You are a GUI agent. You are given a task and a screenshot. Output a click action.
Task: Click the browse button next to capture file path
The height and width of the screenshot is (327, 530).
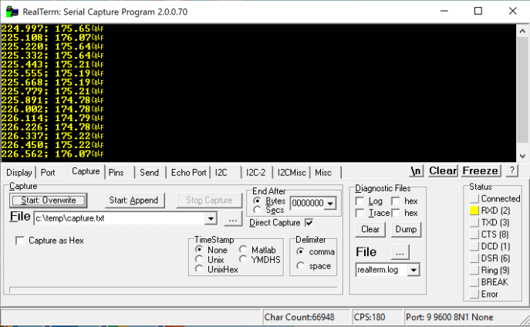[x=234, y=218]
